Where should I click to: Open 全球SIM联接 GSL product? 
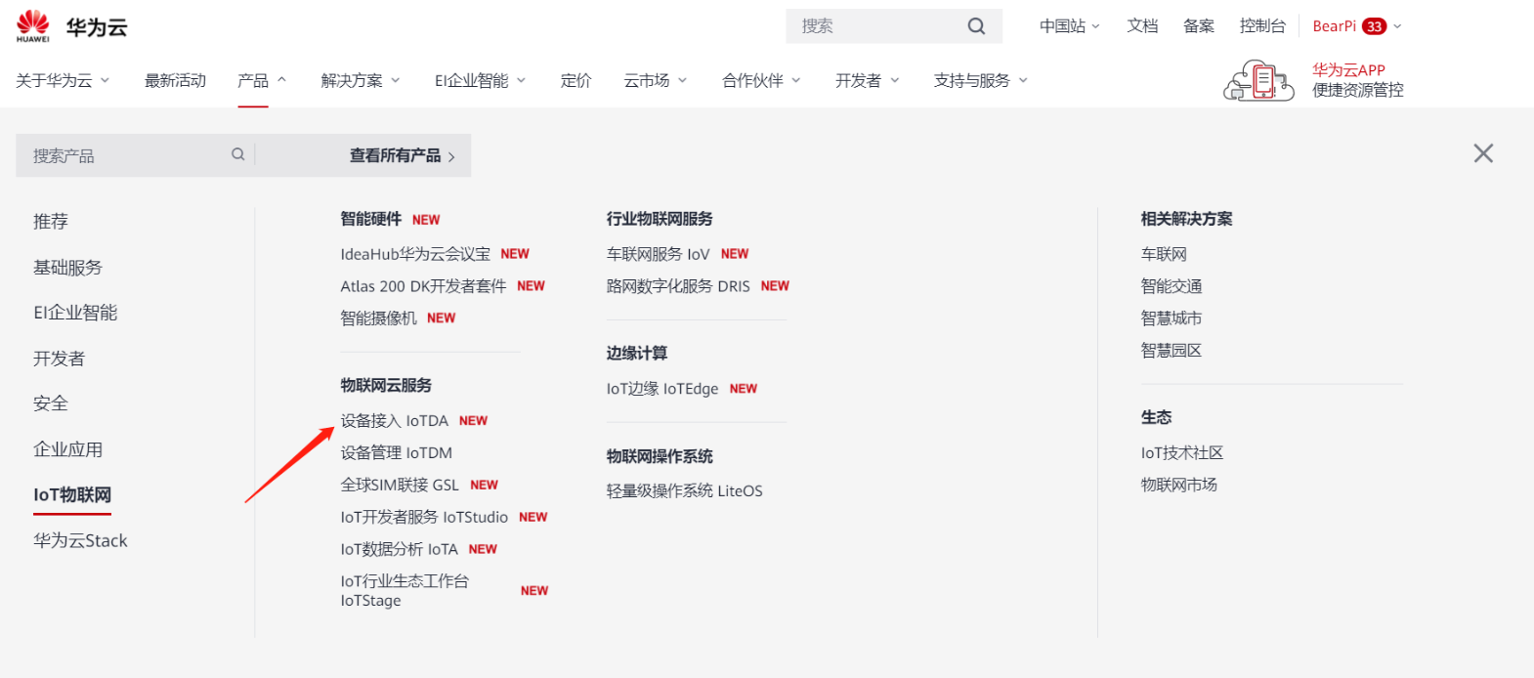[x=400, y=486]
